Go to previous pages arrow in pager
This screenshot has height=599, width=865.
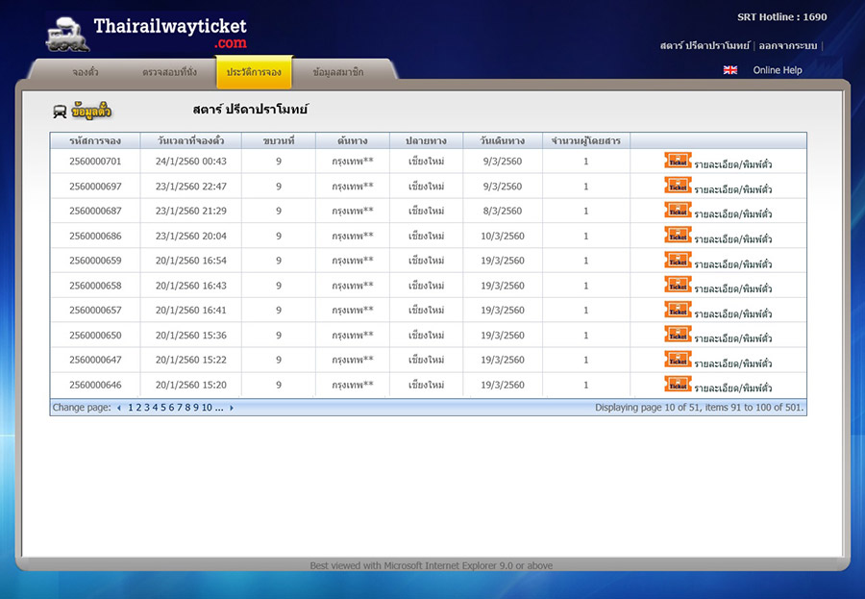coord(118,408)
